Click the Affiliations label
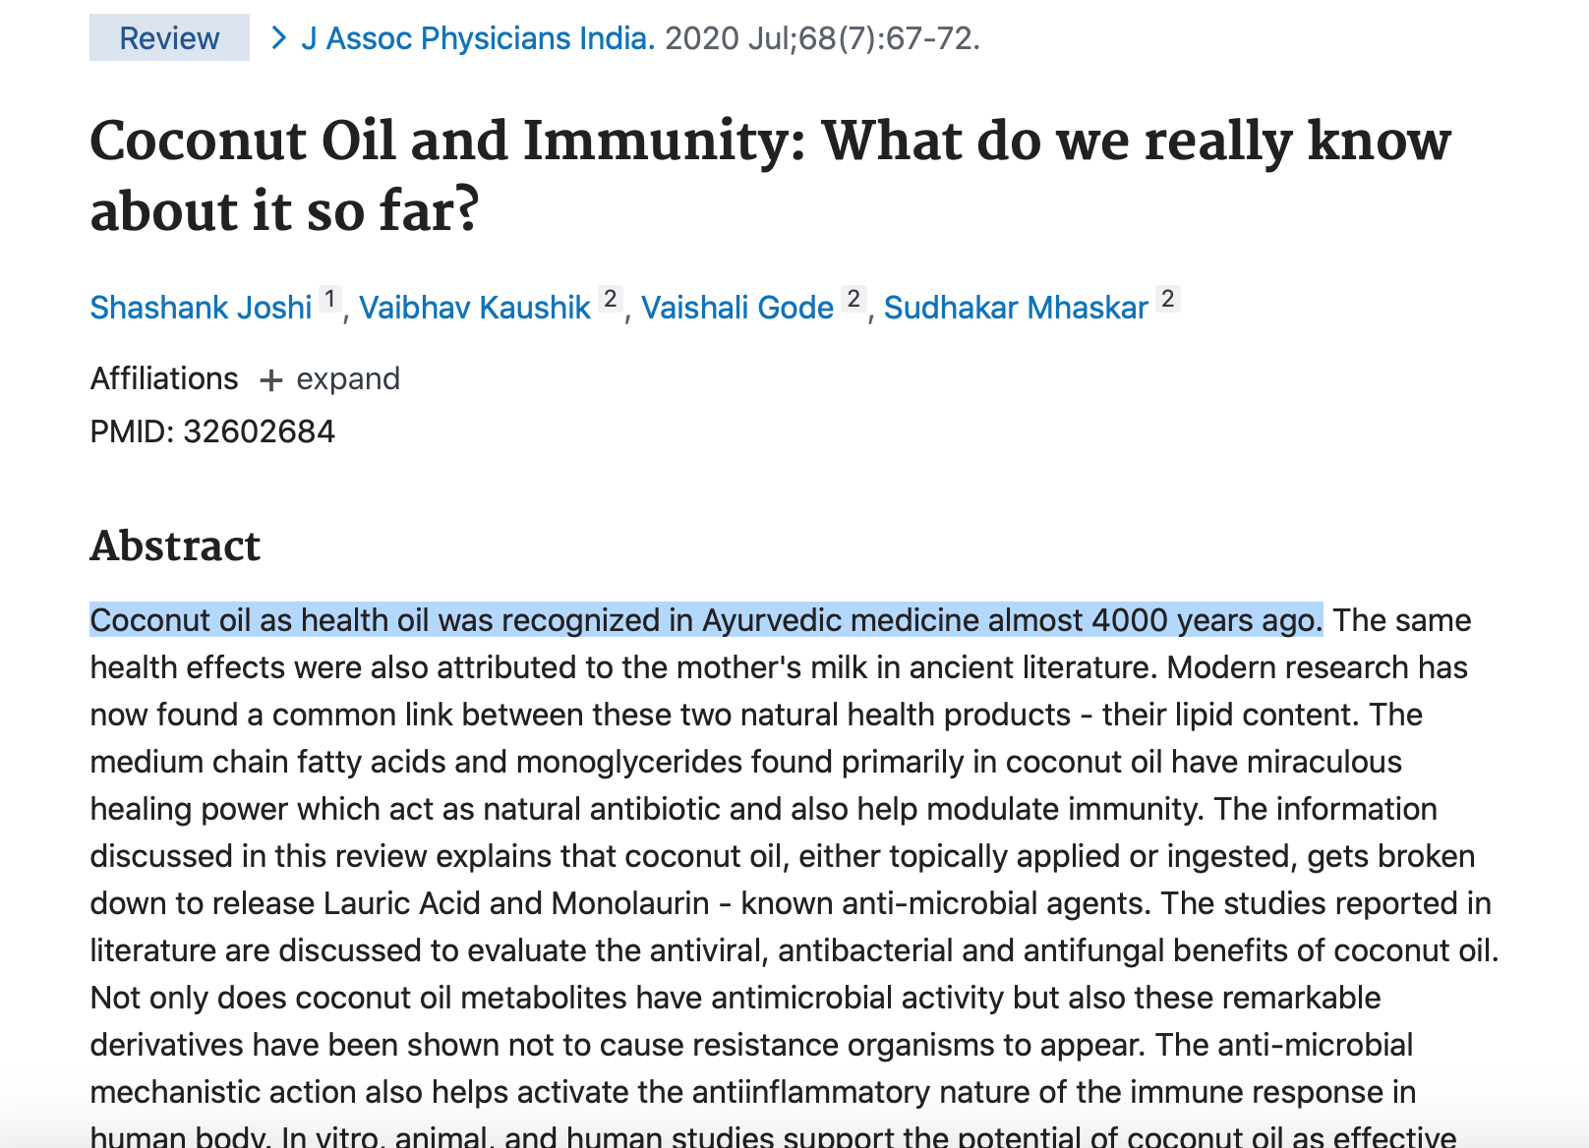Viewport: 1589px width, 1148px height. (x=164, y=378)
